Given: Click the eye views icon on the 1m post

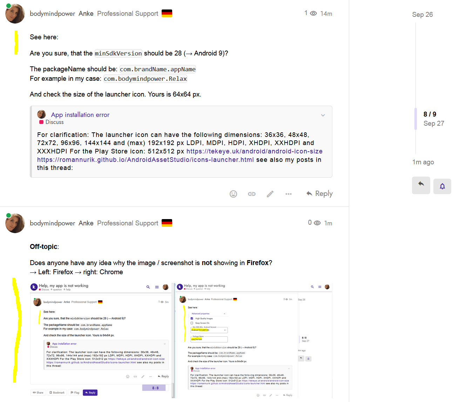Looking at the screenshot, I should pos(317,223).
